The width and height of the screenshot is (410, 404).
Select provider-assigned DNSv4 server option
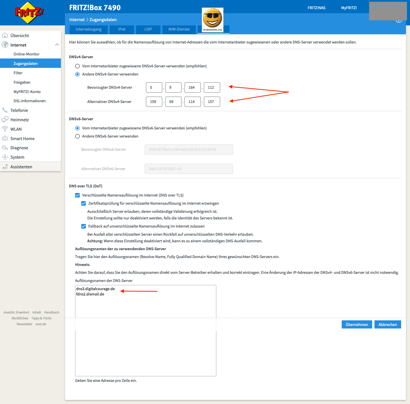[x=77, y=66]
